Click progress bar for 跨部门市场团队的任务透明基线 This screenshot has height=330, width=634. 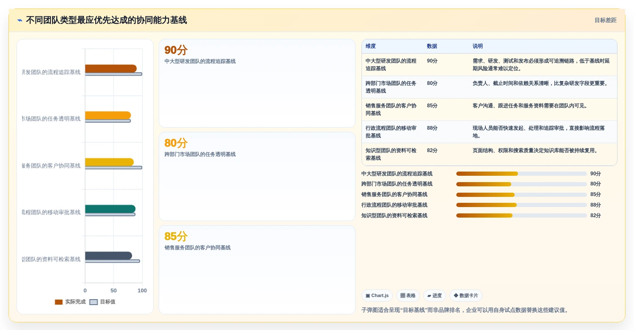[521, 184]
